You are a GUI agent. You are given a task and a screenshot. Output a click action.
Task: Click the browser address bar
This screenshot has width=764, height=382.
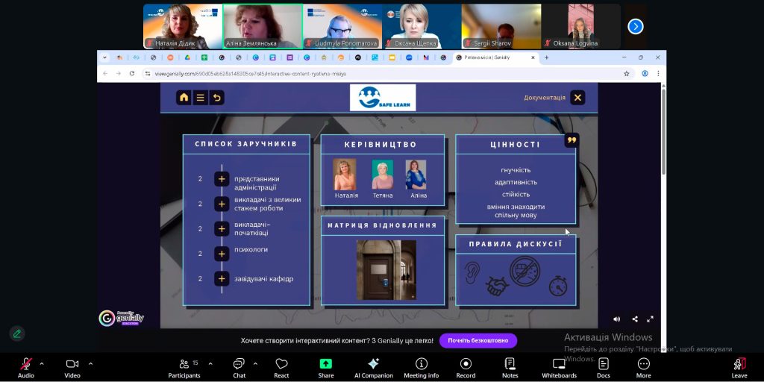coord(373,73)
